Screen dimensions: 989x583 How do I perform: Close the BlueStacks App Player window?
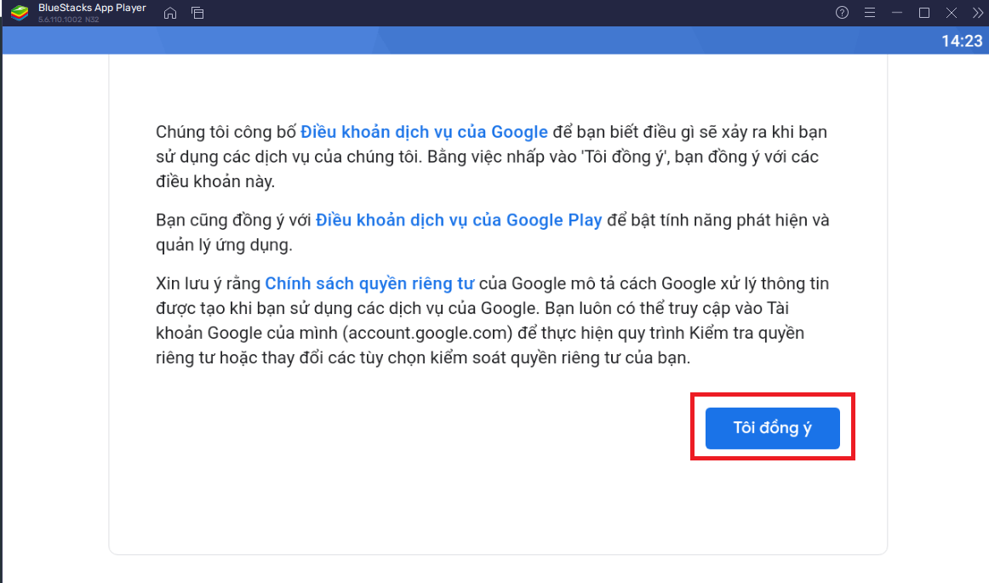[952, 13]
